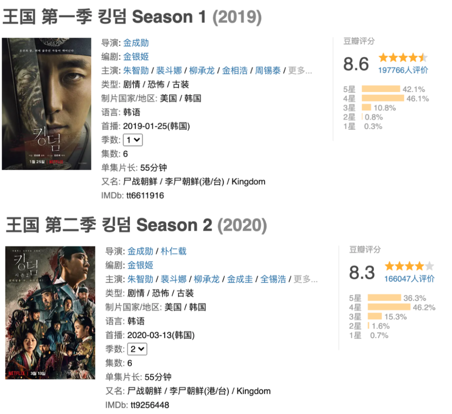
Task: Open Season 1 actor 周锡泰's page
Action: [268, 71]
